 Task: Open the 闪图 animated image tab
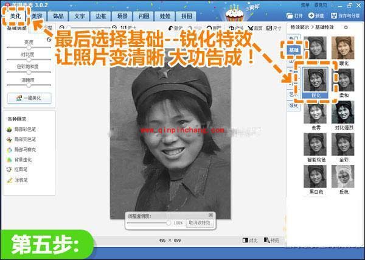(144, 16)
